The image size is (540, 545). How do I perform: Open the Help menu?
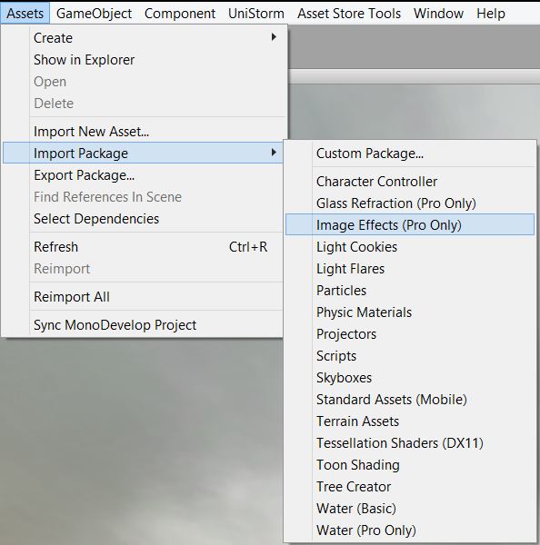pyautogui.click(x=491, y=14)
